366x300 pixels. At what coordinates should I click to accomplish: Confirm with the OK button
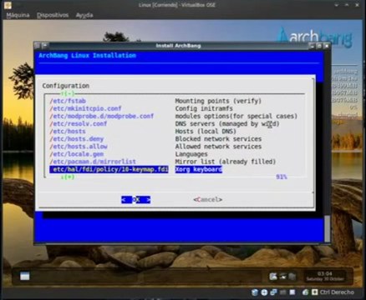click(135, 199)
